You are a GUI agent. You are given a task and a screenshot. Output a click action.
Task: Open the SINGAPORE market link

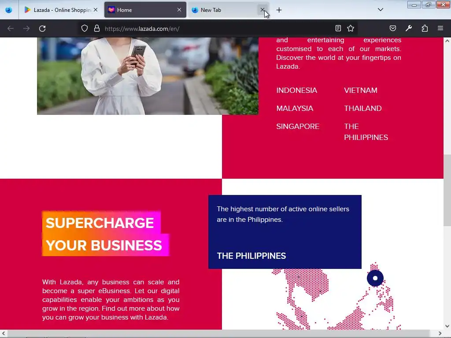pyautogui.click(x=298, y=126)
